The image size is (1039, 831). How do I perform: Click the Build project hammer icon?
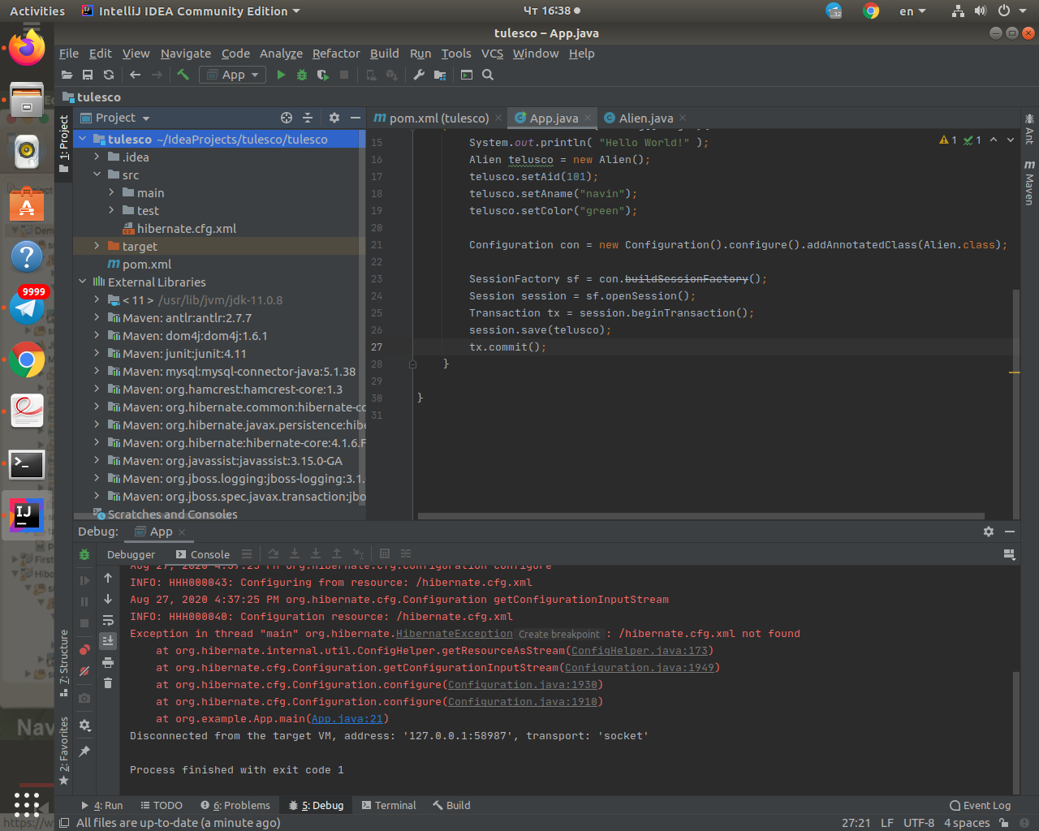[183, 75]
